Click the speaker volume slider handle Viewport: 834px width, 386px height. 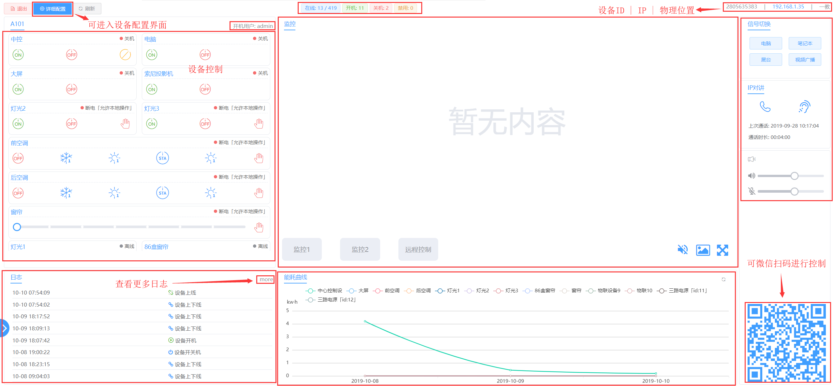click(x=794, y=176)
